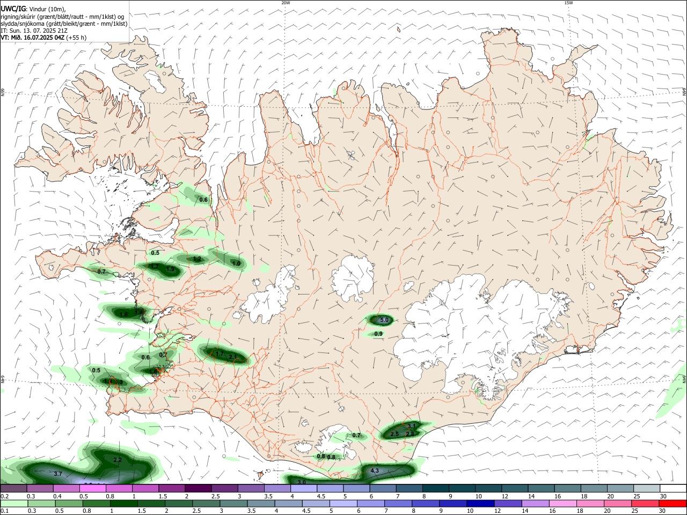Click the UWC/IG title text
Screen dimensions: 687x515
tap(13, 9)
